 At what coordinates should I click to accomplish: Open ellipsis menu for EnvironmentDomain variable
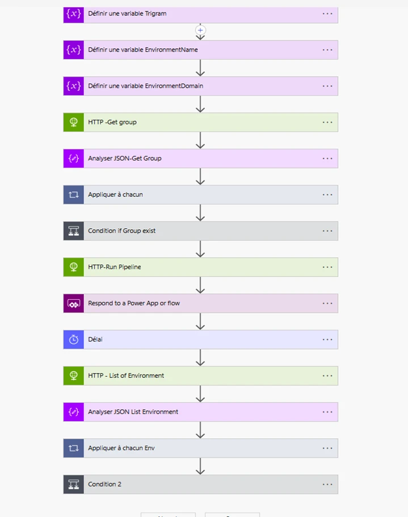pos(327,86)
